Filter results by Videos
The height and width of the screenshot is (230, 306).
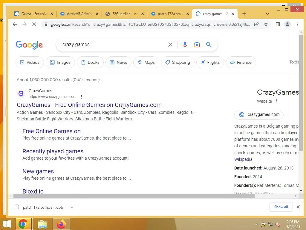(x=30, y=62)
